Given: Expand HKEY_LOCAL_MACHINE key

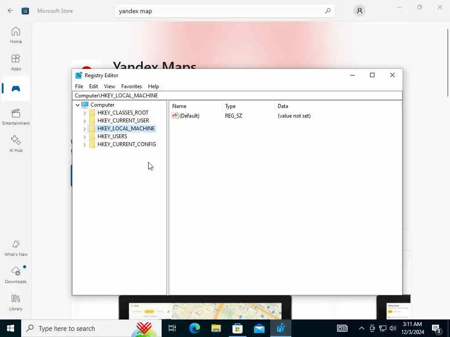Looking at the screenshot, I should click(84, 129).
